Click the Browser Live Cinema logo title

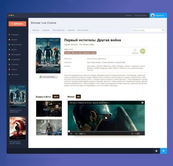click(43, 23)
